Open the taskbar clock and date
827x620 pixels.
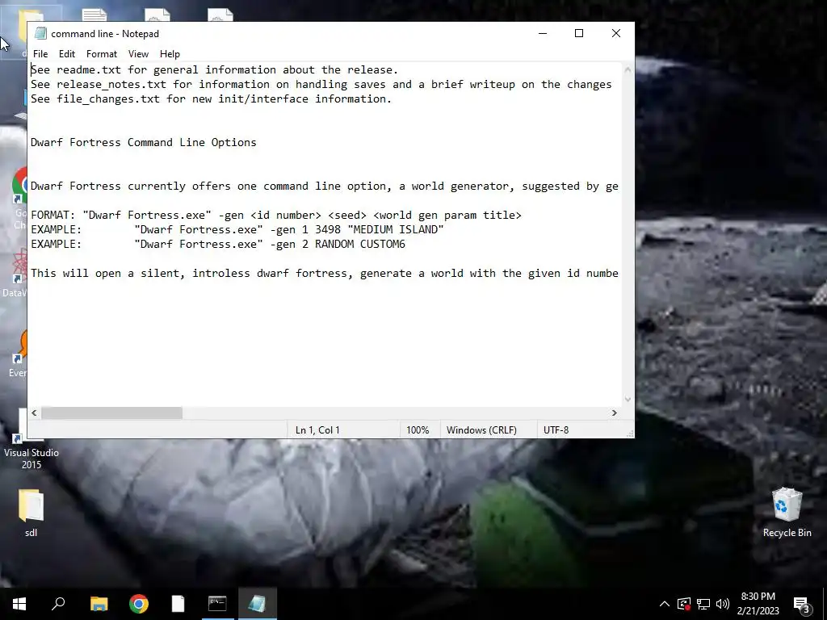tap(758, 604)
